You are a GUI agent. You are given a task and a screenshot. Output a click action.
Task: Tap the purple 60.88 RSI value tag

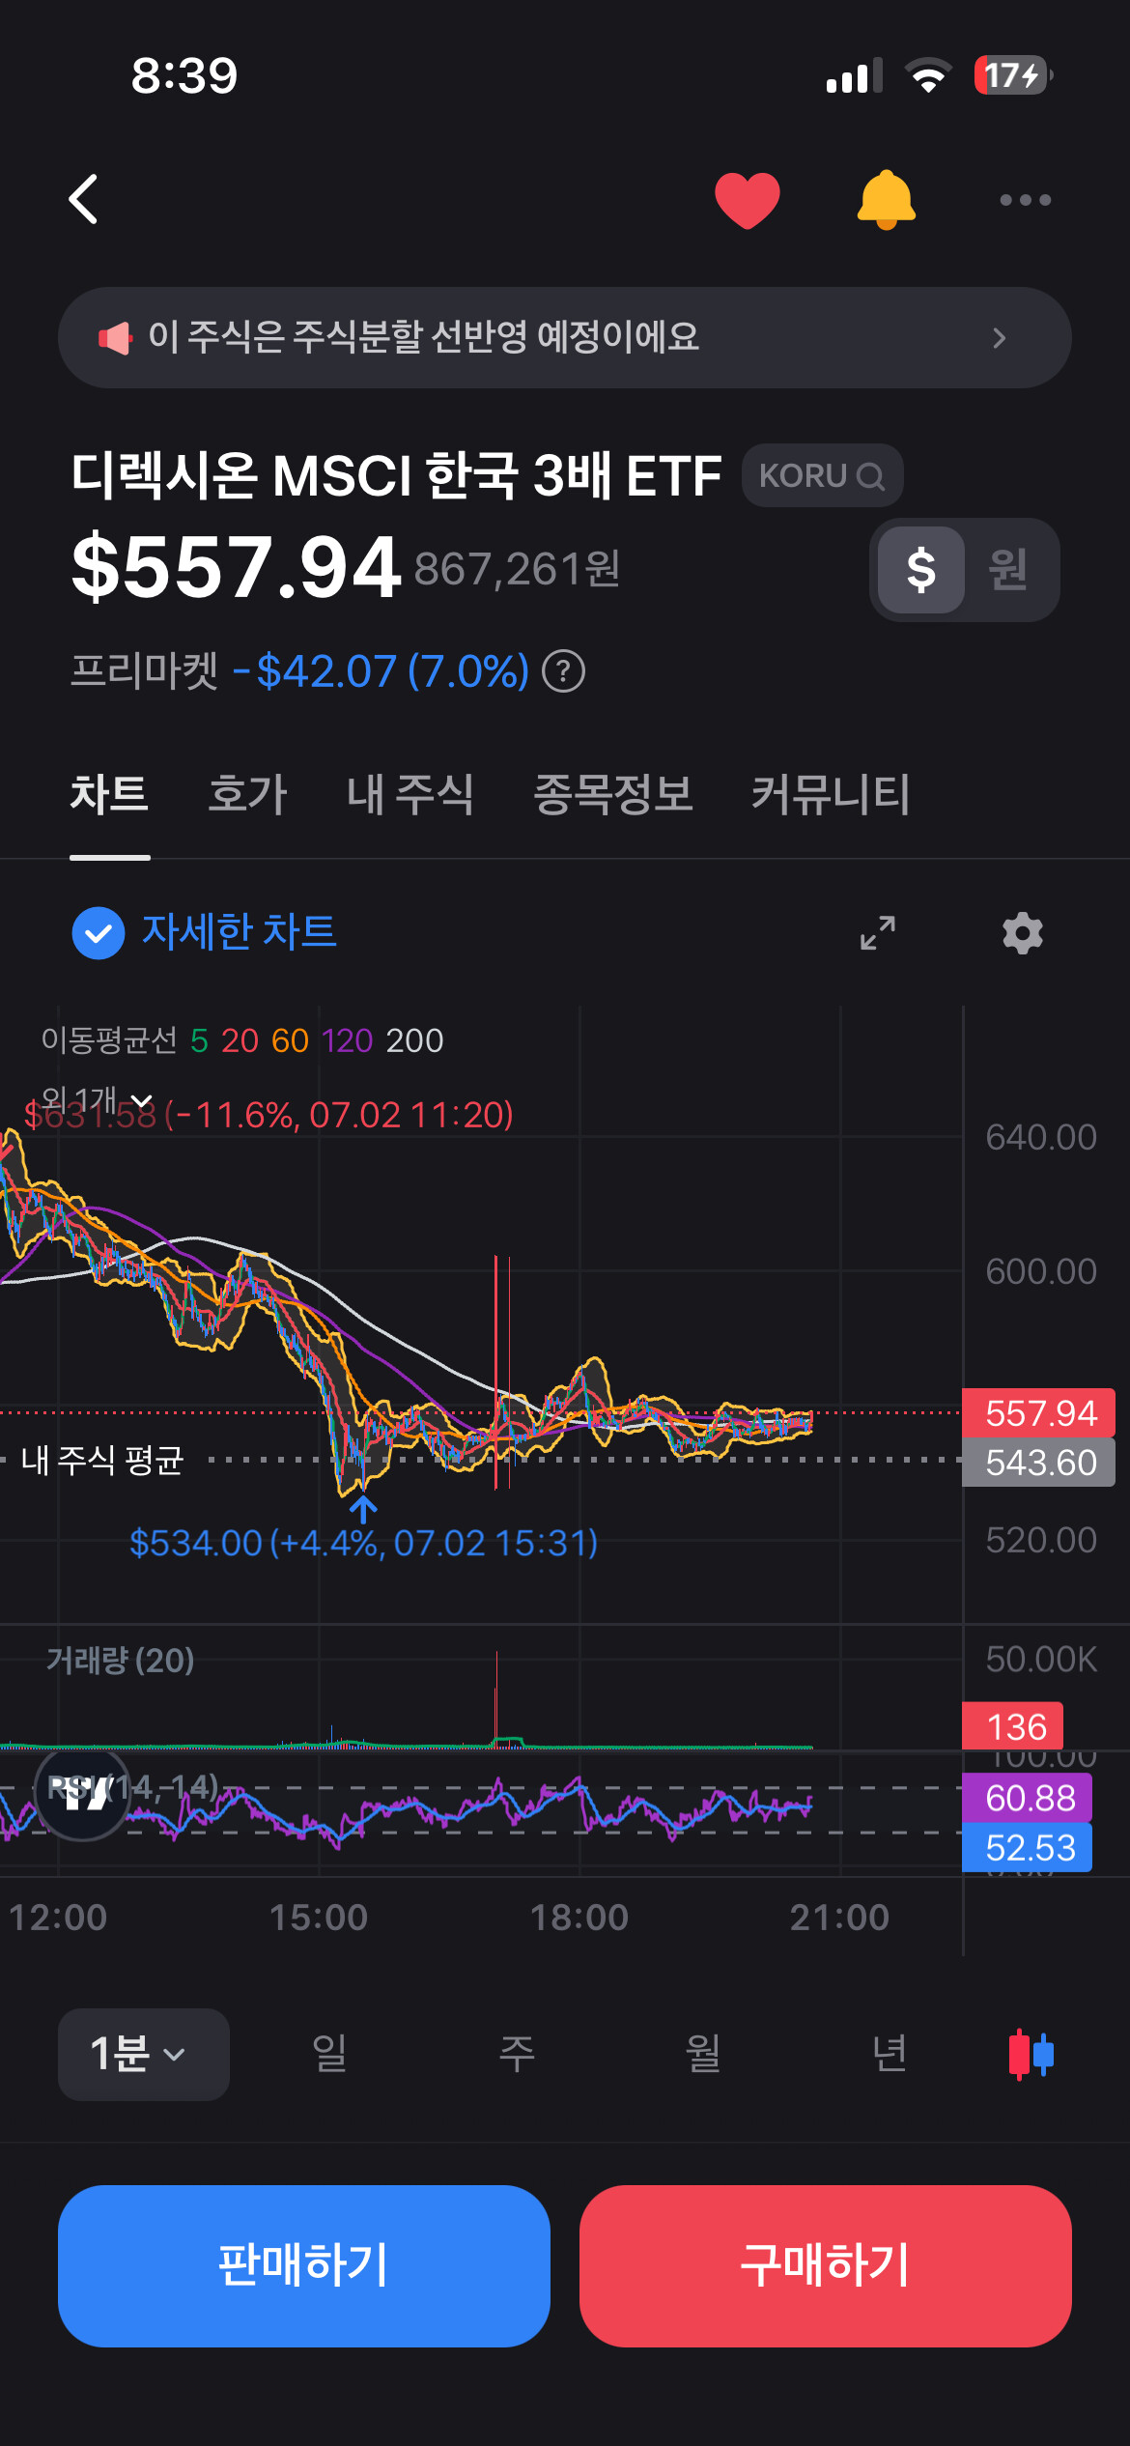click(1028, 1798)
